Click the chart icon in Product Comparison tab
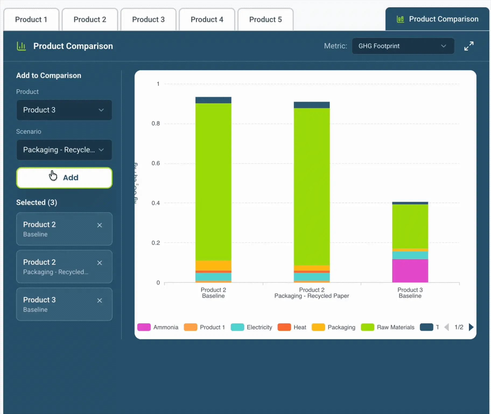This screenshot has height=414, width=491. (x=400, y=19)
